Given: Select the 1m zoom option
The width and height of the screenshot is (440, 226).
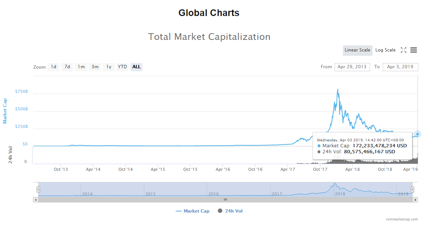Looking at the screenshot, I should (x=81, y=67).
